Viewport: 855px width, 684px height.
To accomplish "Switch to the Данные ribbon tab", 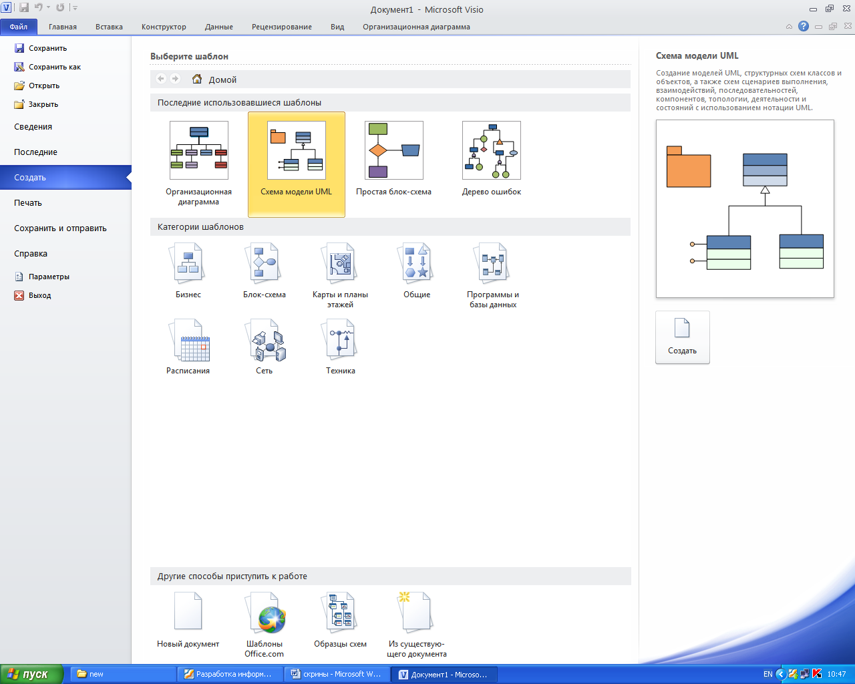I will pyautogui.click(x=219, y=27).
